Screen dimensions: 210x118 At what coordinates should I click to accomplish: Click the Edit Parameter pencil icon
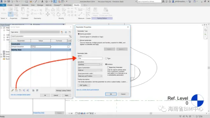12,90
